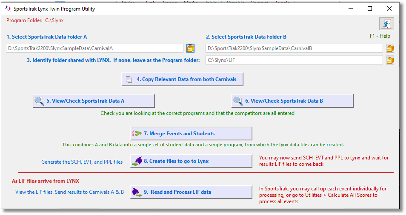Minimize the Twin Program Utility window
The width and height of the screenshot is (406, 215).
[351, 8]
